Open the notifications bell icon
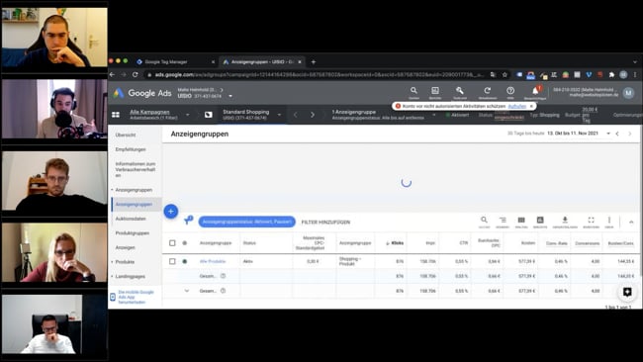 click(535, 91)
